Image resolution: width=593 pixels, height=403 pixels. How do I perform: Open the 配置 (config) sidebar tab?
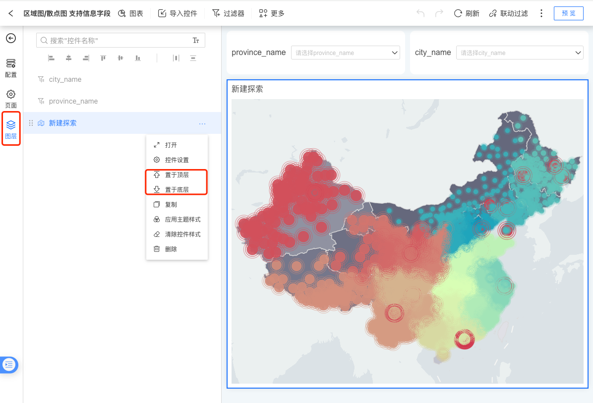pyautogui.click(x=11, y=68)
